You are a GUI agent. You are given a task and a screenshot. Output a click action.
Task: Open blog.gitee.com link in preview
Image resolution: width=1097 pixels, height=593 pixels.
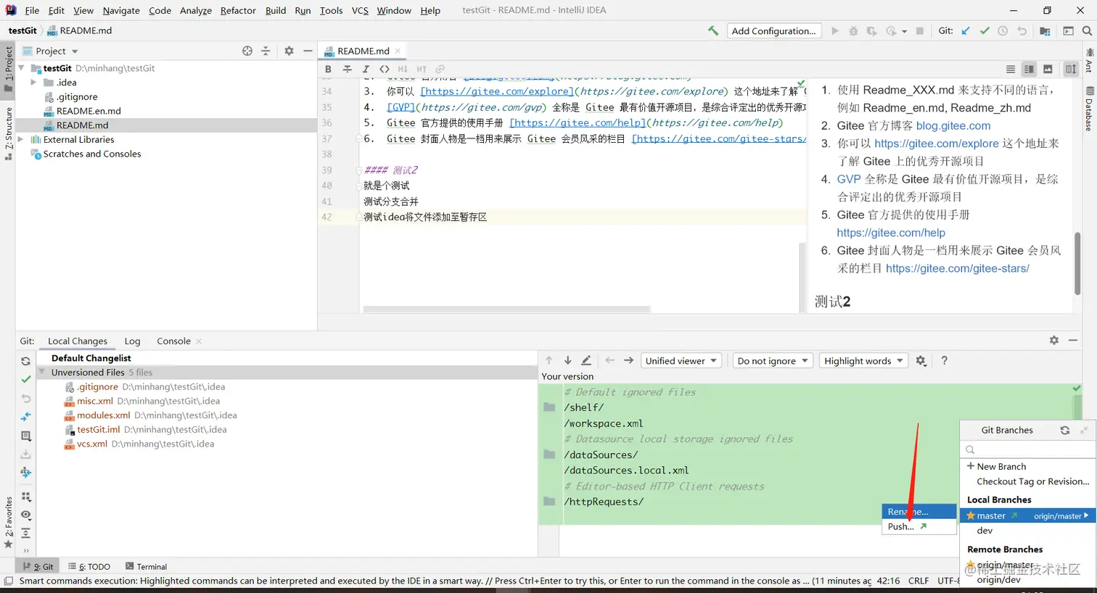coord(953,125)
